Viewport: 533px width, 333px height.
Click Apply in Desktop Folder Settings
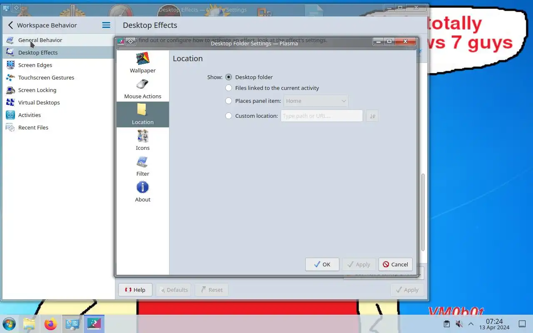pos(359,264)
